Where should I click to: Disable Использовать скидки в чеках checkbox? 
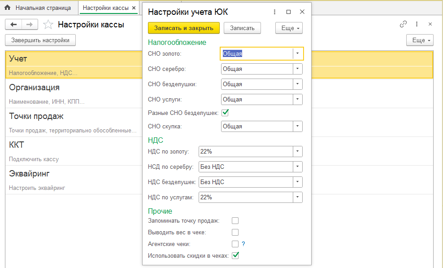coord(235,256)
